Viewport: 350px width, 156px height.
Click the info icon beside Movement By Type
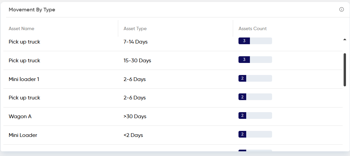342,9
